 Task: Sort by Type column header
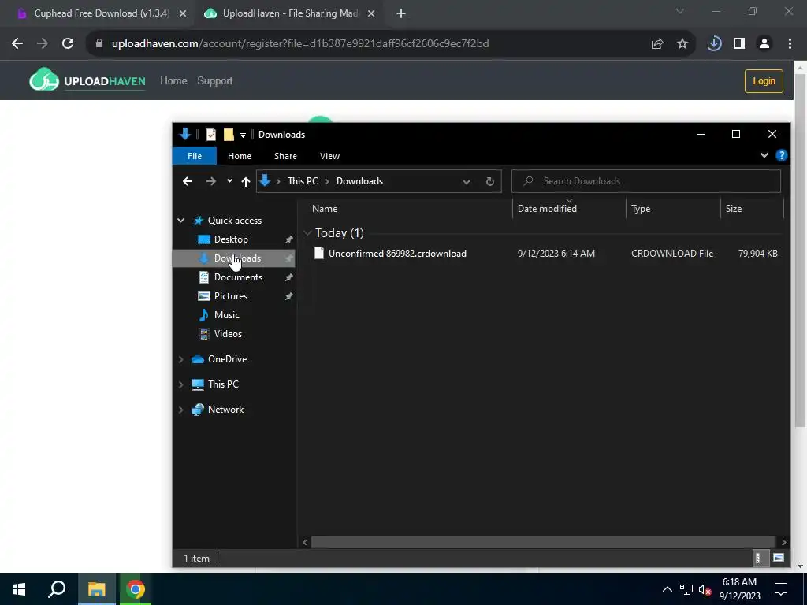(640, 208)
